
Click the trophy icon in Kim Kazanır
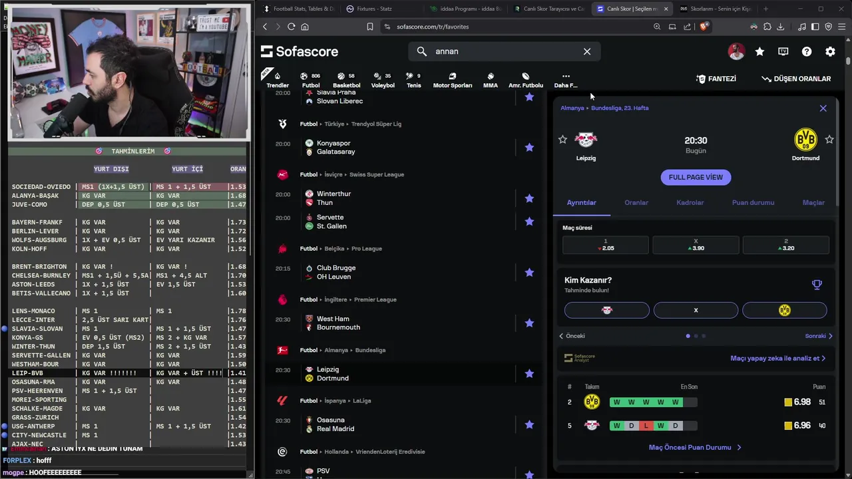tap(817, 285)
